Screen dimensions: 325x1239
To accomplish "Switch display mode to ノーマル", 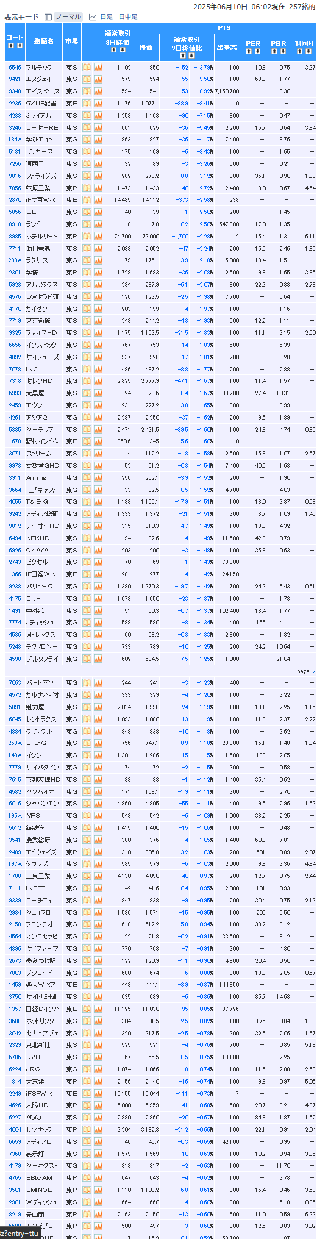I will point(68,17).
